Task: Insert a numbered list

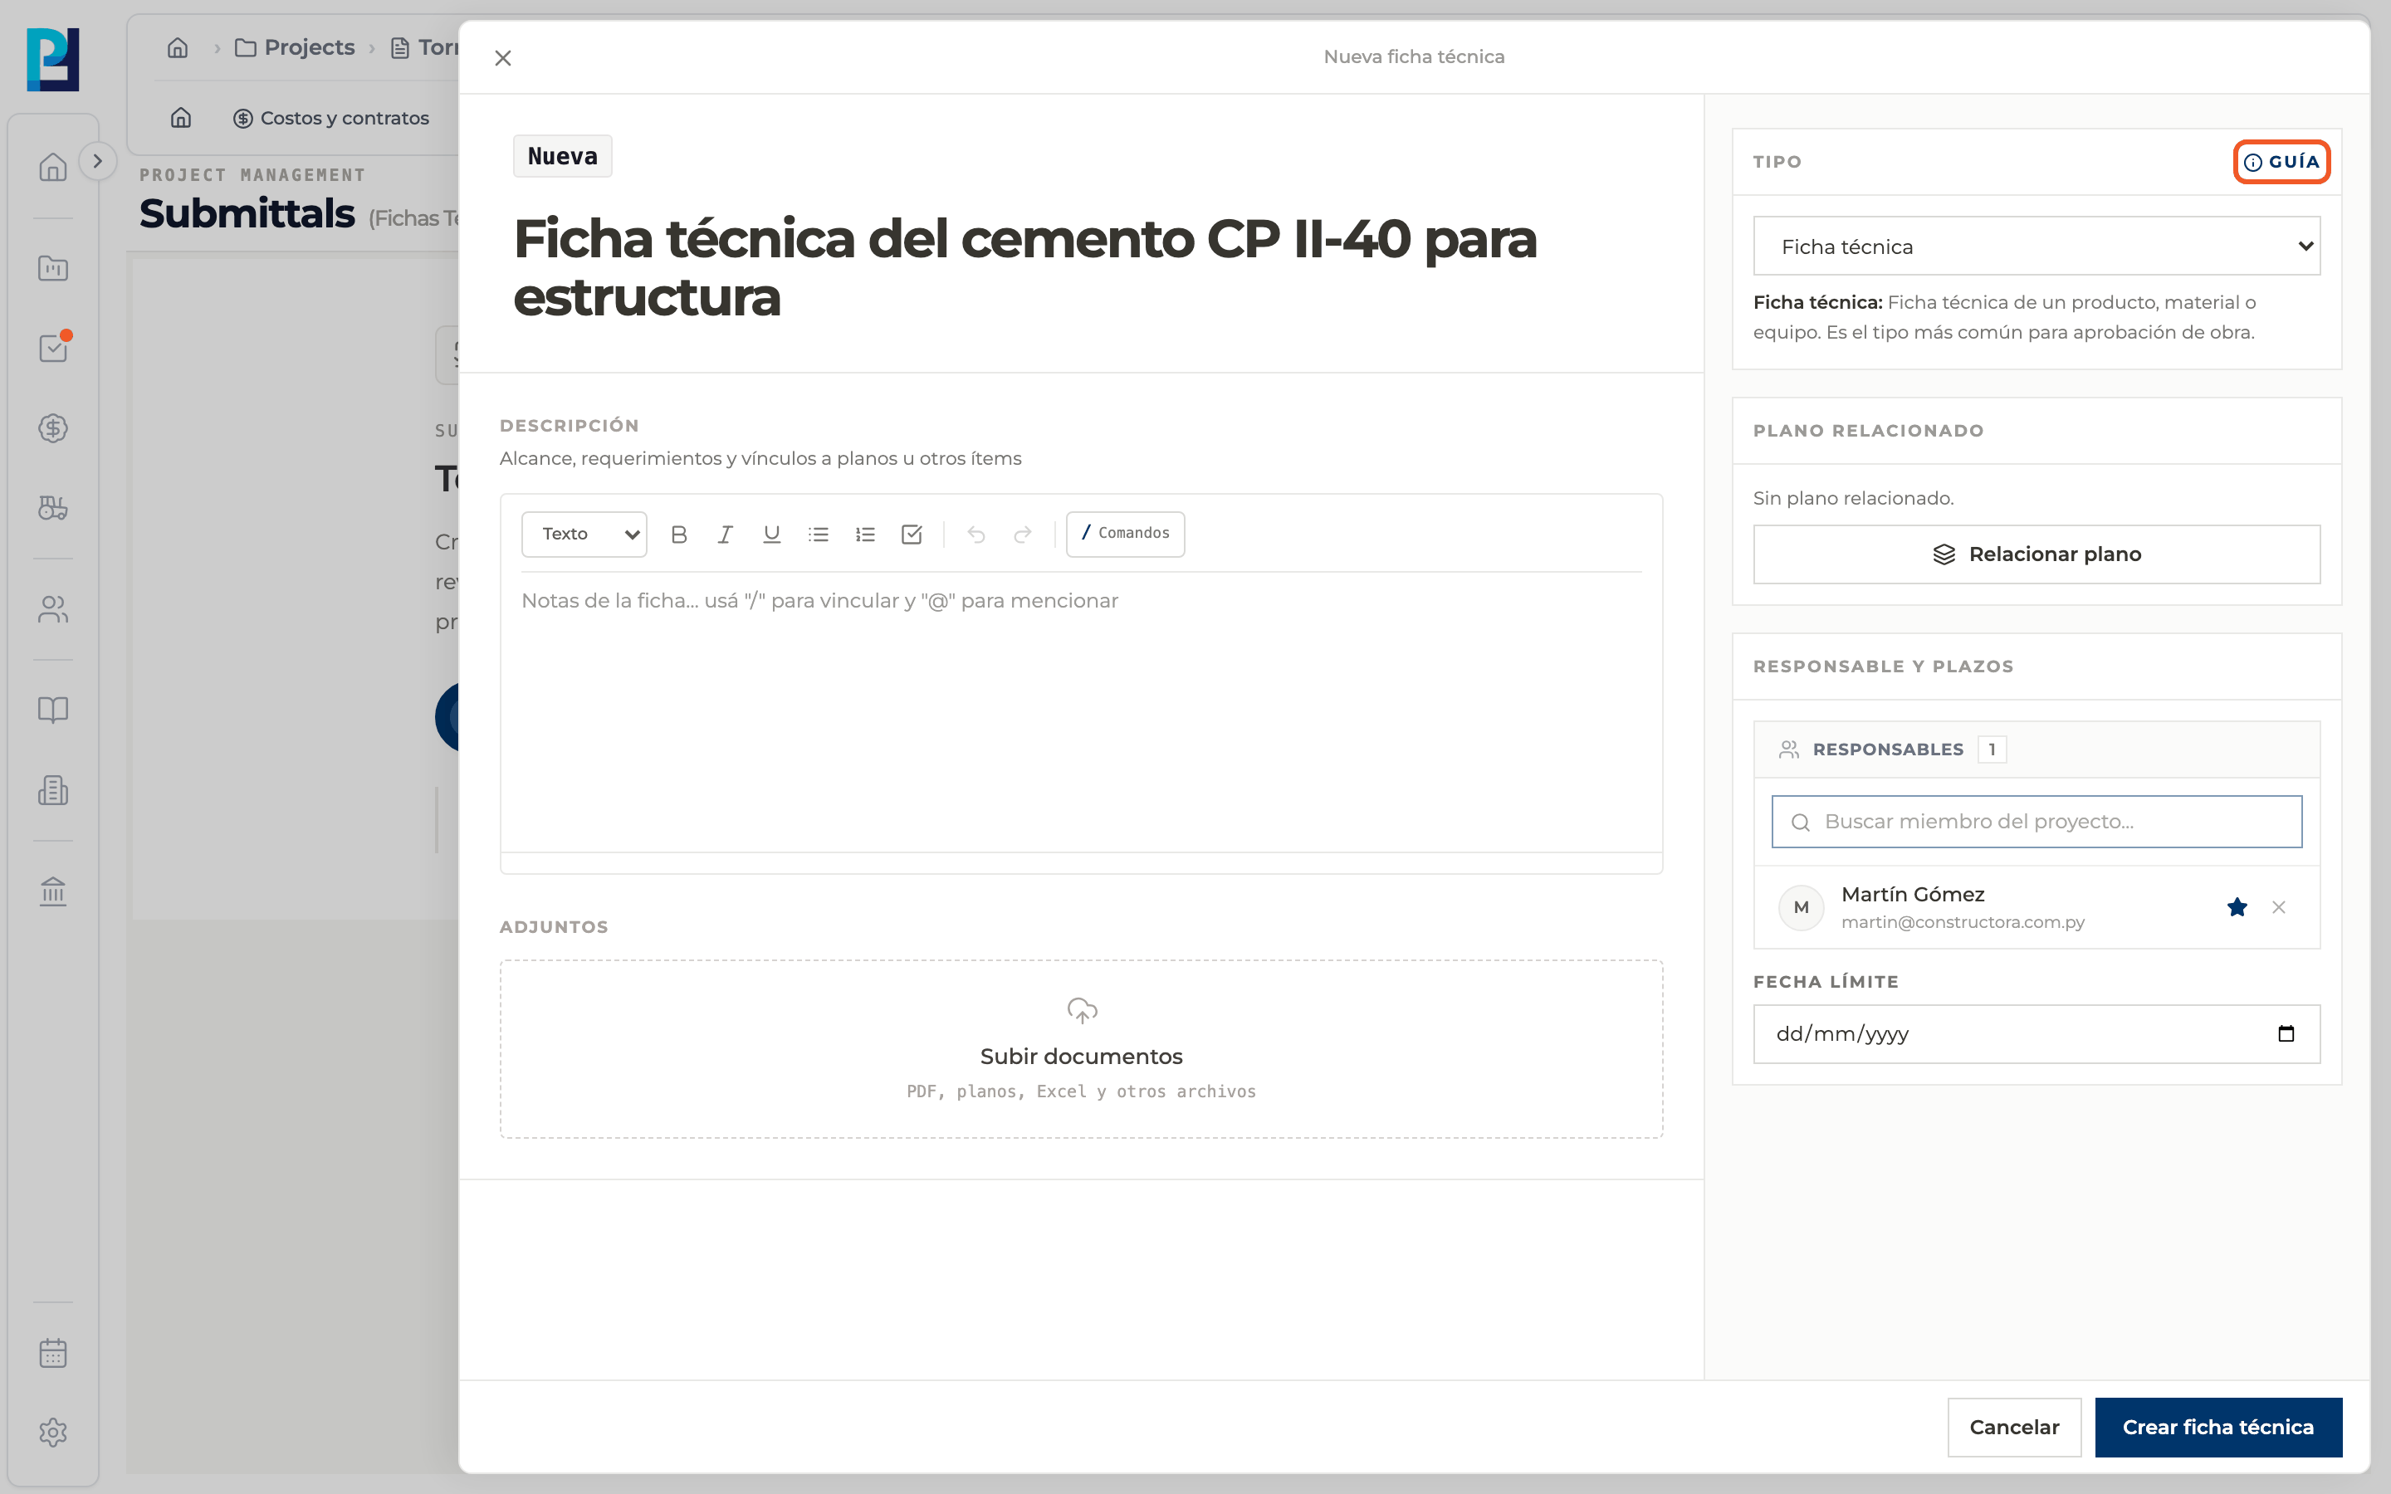Action: (x=866, y=534)
